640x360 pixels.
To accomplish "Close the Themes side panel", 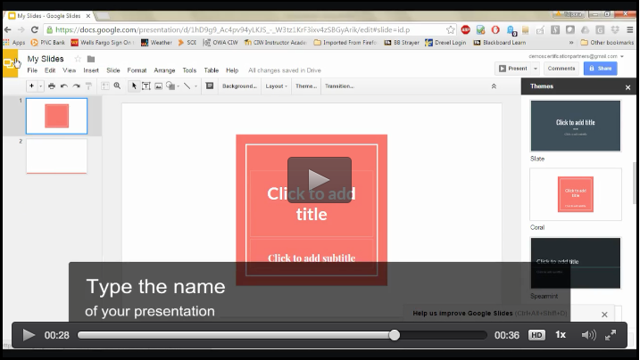I will [x=628, y=87].
